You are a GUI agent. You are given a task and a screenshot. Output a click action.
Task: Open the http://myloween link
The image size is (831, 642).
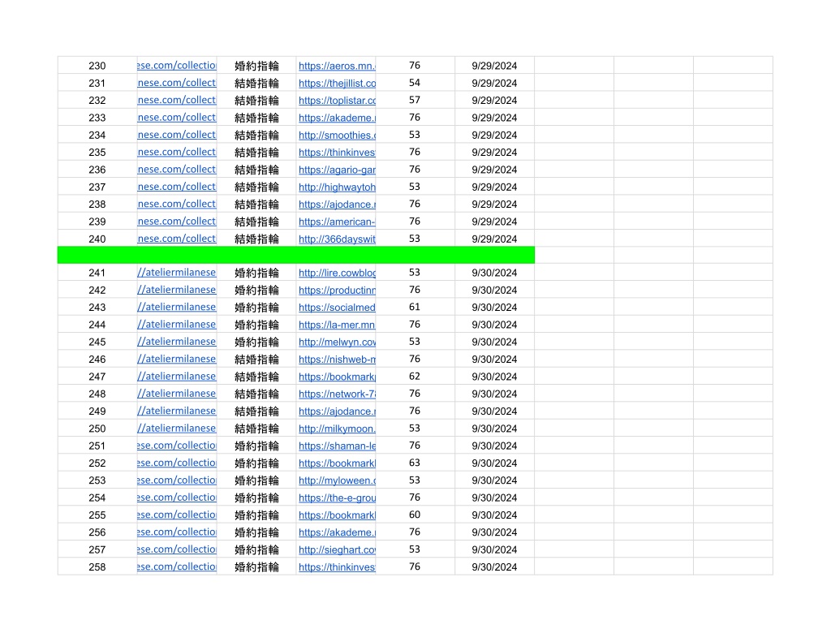pyautogui.click(x=337, y=480)
